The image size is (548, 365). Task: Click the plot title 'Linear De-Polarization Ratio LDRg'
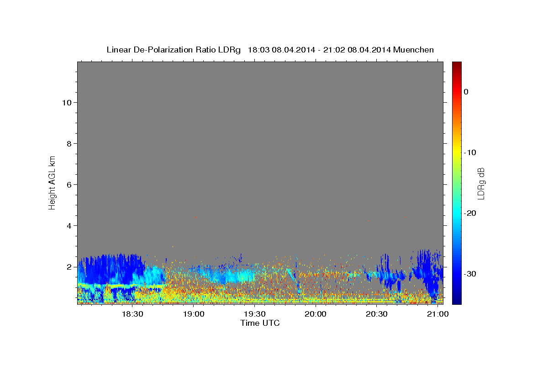click(x=174, y=50)
